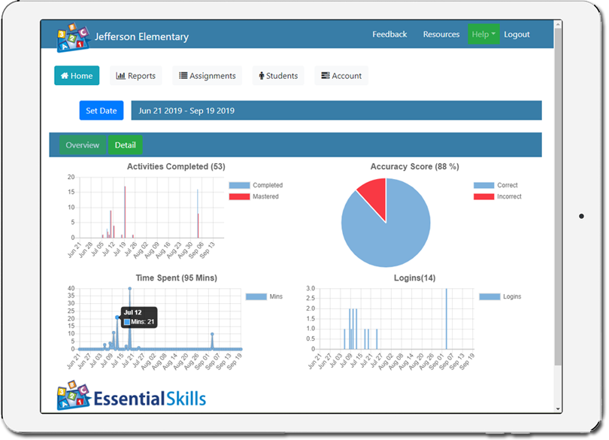The image size is (609, 440).
Task: Click Logout to sign out
Action: (x=517, y=34)
